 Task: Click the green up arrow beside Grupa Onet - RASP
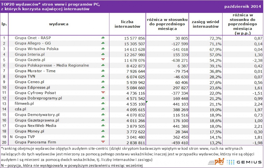(x=103, y=38)
